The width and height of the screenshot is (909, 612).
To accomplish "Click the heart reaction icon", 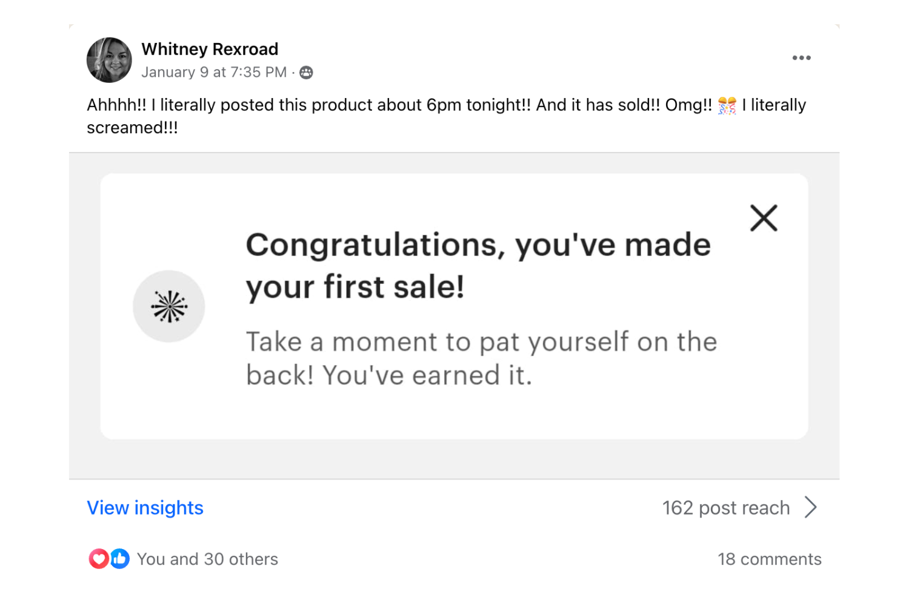I will click(98, 559).
